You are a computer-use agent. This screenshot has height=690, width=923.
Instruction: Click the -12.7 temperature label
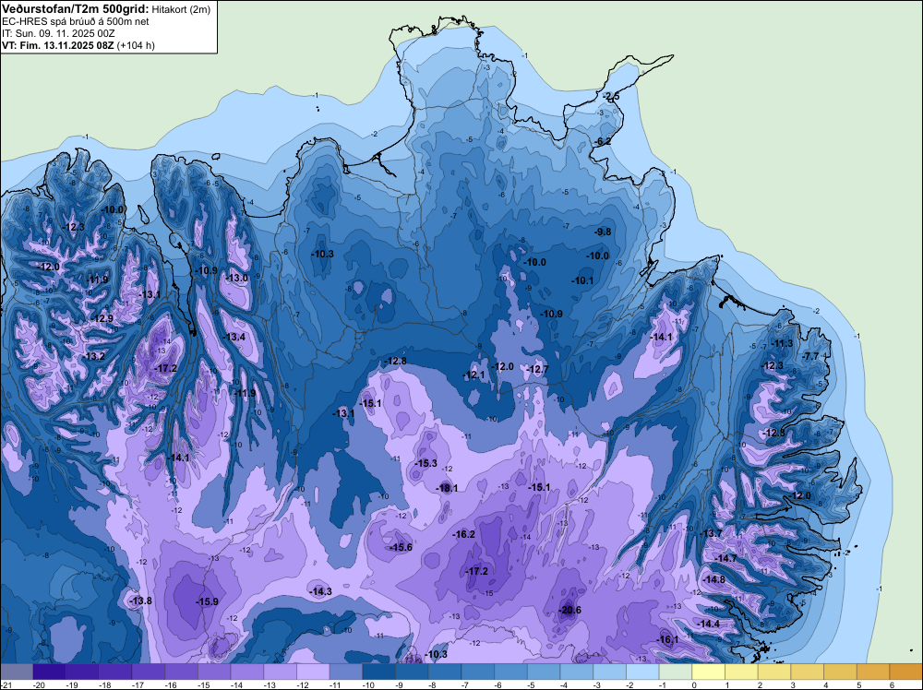point(537,369)
